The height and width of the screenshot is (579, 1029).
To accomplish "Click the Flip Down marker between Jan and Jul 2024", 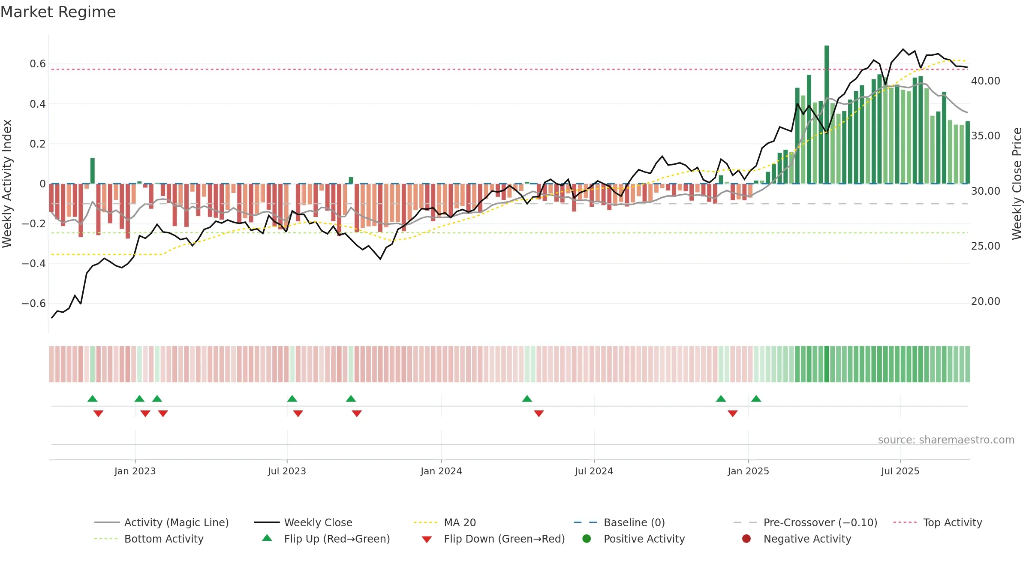I will tap(539, 413).
